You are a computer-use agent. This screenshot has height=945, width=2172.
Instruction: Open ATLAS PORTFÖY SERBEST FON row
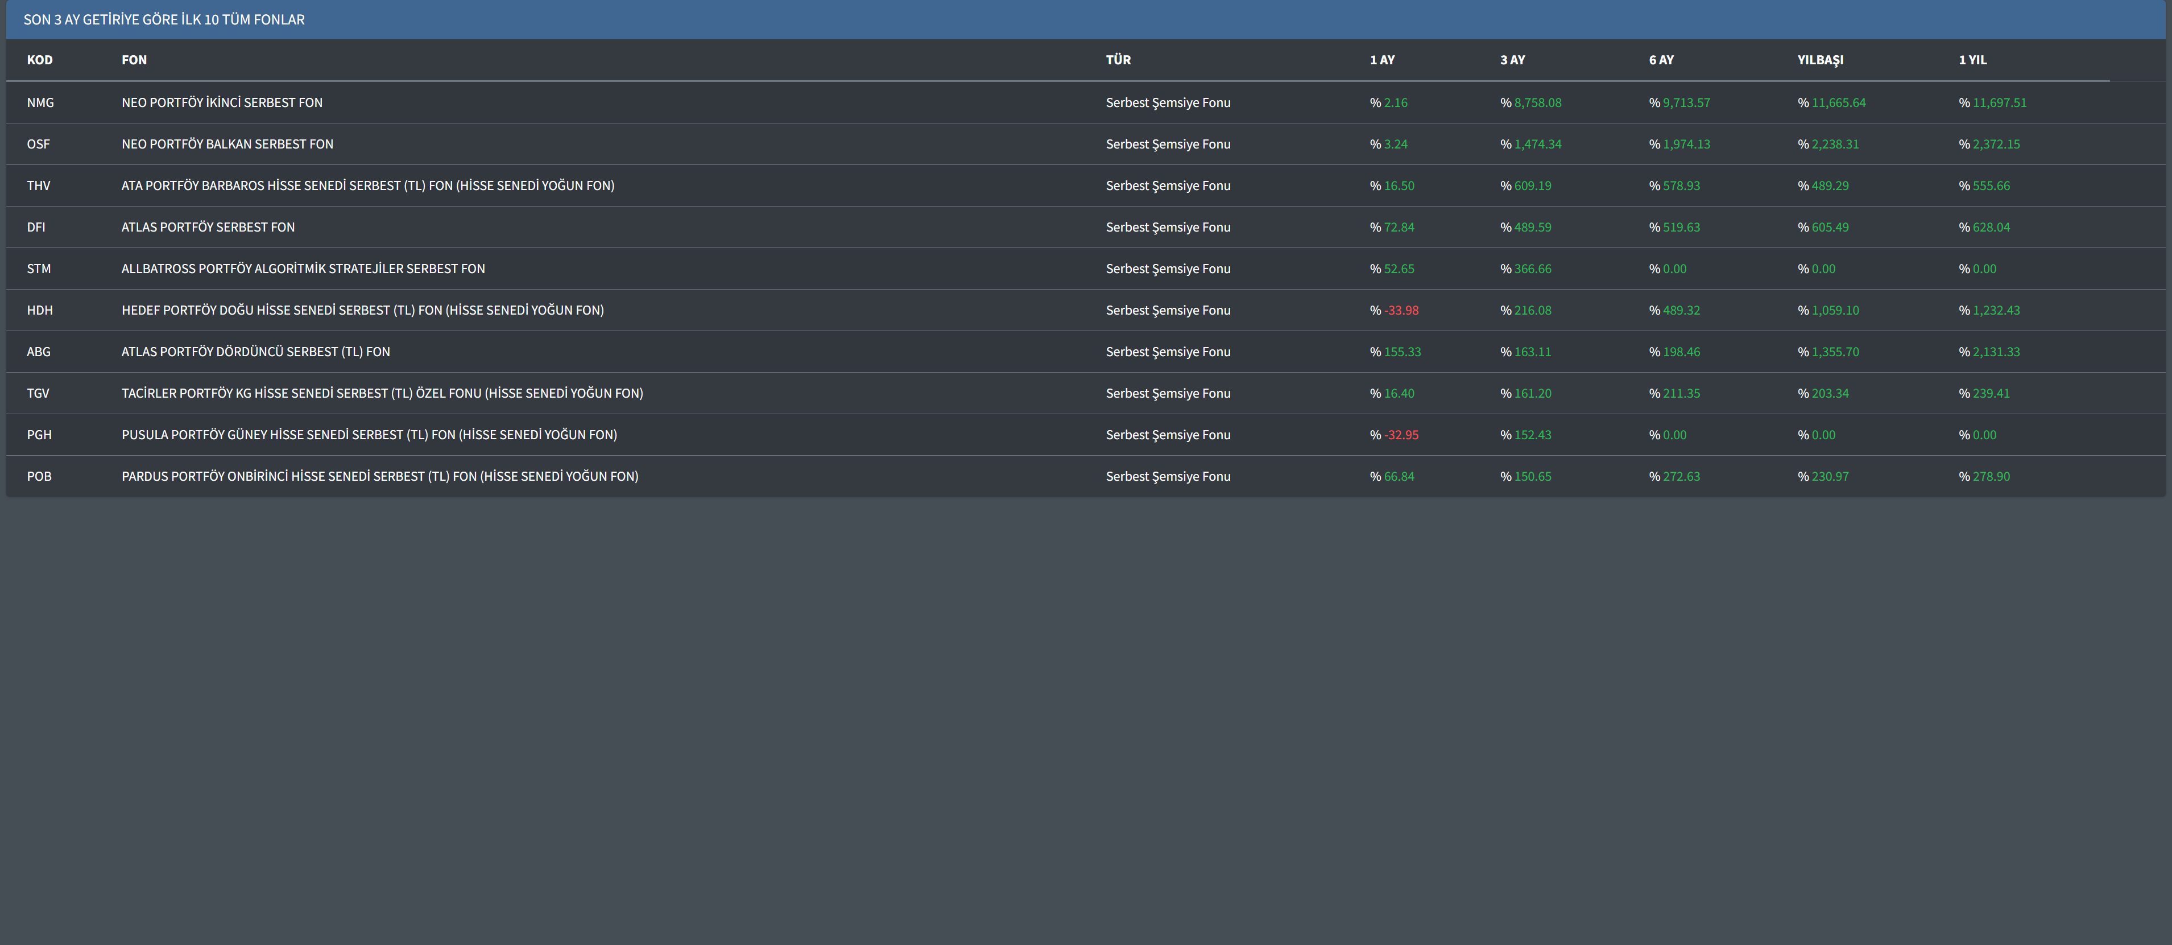tap(208, 227)
